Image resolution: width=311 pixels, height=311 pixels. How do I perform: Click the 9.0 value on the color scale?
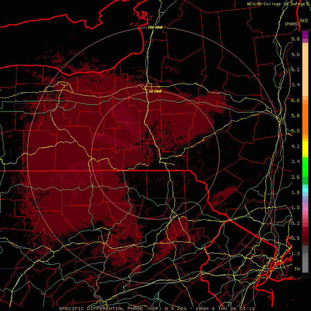[295, 54]
